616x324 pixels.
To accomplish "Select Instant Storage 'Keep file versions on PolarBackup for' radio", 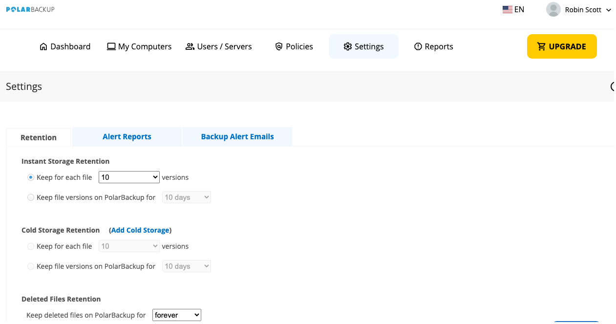I will tap(31, 197).
